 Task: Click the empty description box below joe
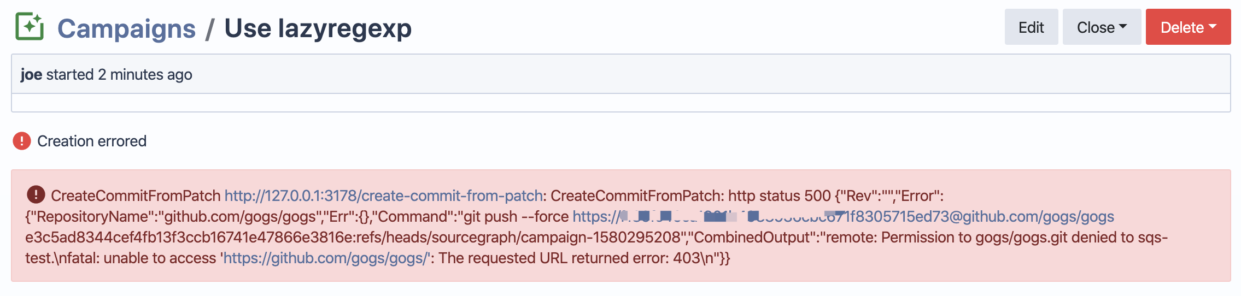621,103
